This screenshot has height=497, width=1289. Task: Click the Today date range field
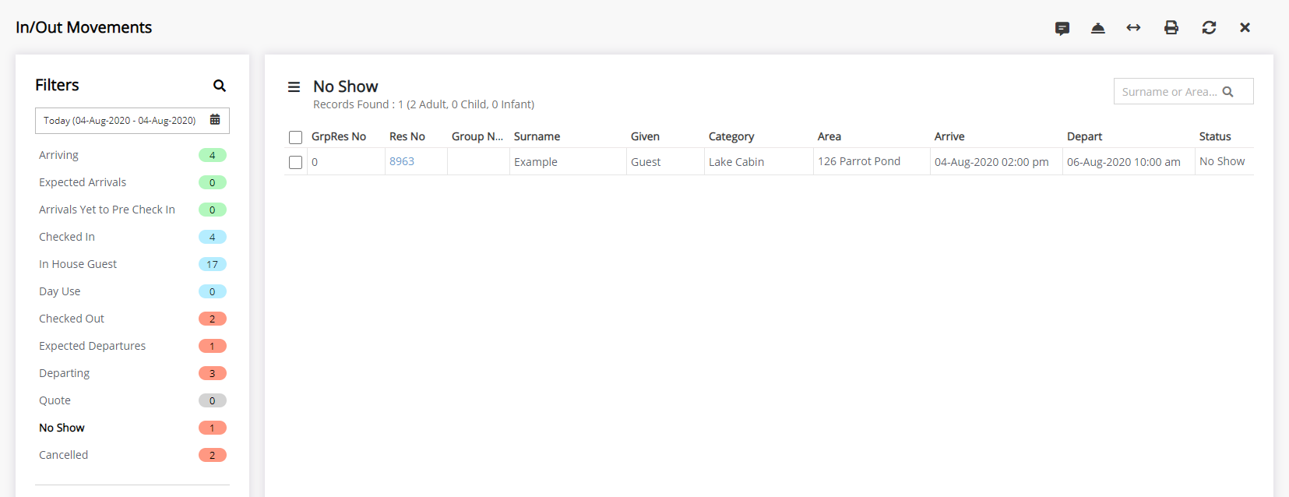coord(132,121)
